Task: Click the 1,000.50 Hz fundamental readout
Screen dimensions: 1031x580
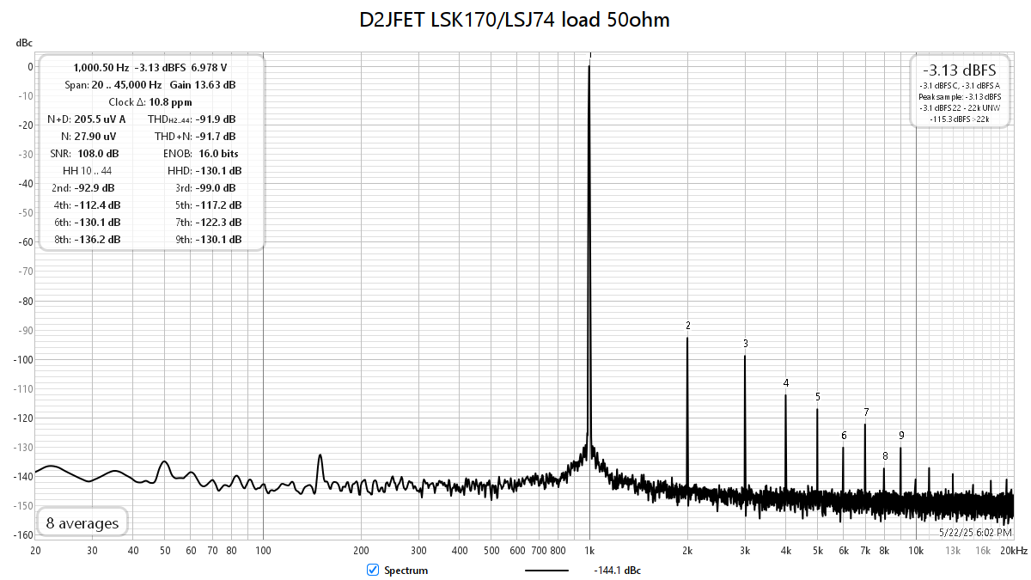Action: (x=101, y=67)
